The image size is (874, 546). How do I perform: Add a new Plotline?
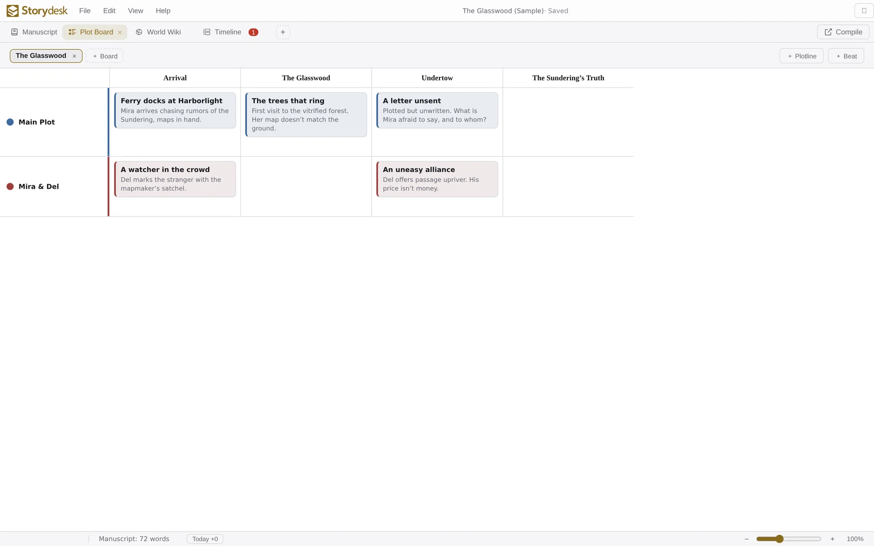coord(802,56)
